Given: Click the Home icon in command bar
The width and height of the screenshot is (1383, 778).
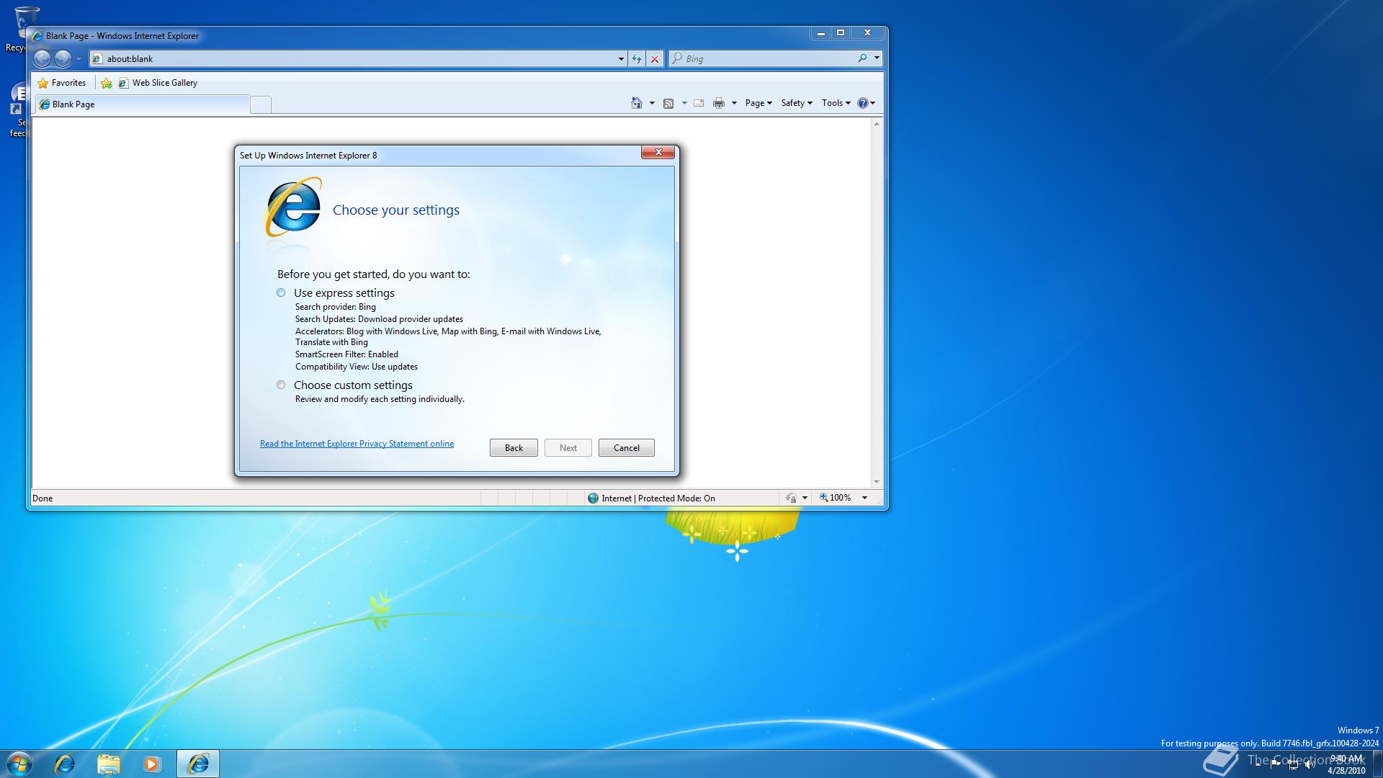Looking at the screenshot, I should coord(636,103).
